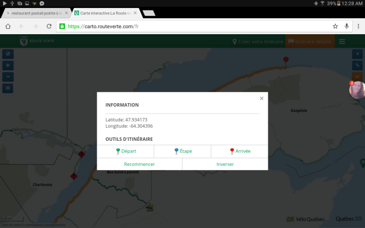The height and width of the screenshot is (228, 365).
Task: Close the Information dialog
Action: coord(261,98)
